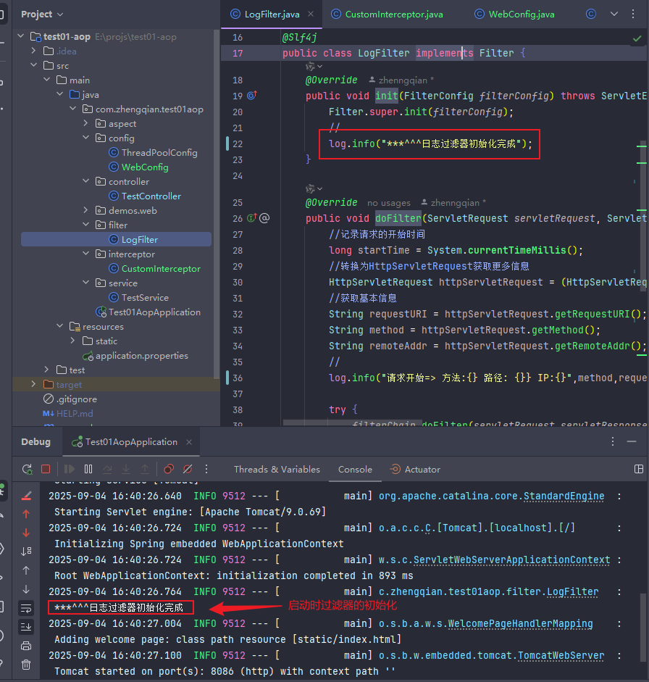Collapse the test01-aop project root
The height and width of the screenshot is (682, 649).
tap(20, 36)
